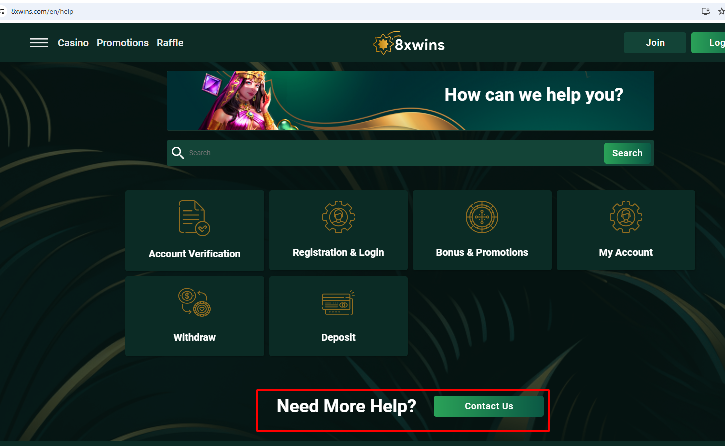Image resolution: width=725 pixels, height=446 pixels.
Task: Click the My Account gear icon
Action: tap(626, 217)
